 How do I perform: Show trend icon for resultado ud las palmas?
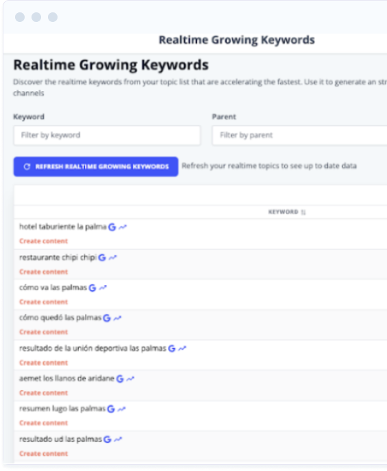118,439
